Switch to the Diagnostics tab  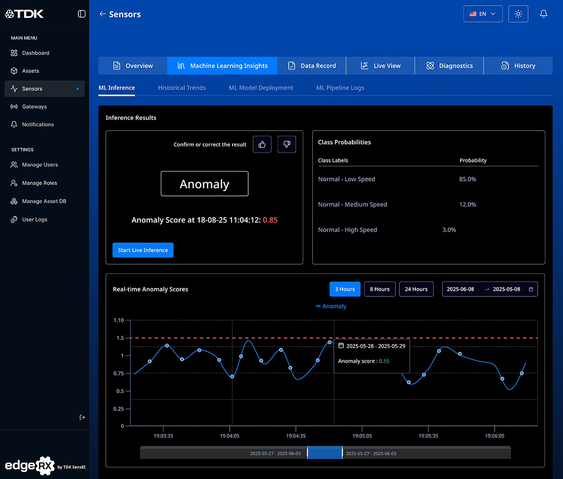(x=449, y=66)
